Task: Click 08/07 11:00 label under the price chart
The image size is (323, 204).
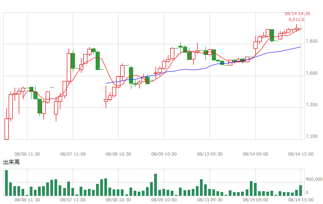Action: point(73,154)
